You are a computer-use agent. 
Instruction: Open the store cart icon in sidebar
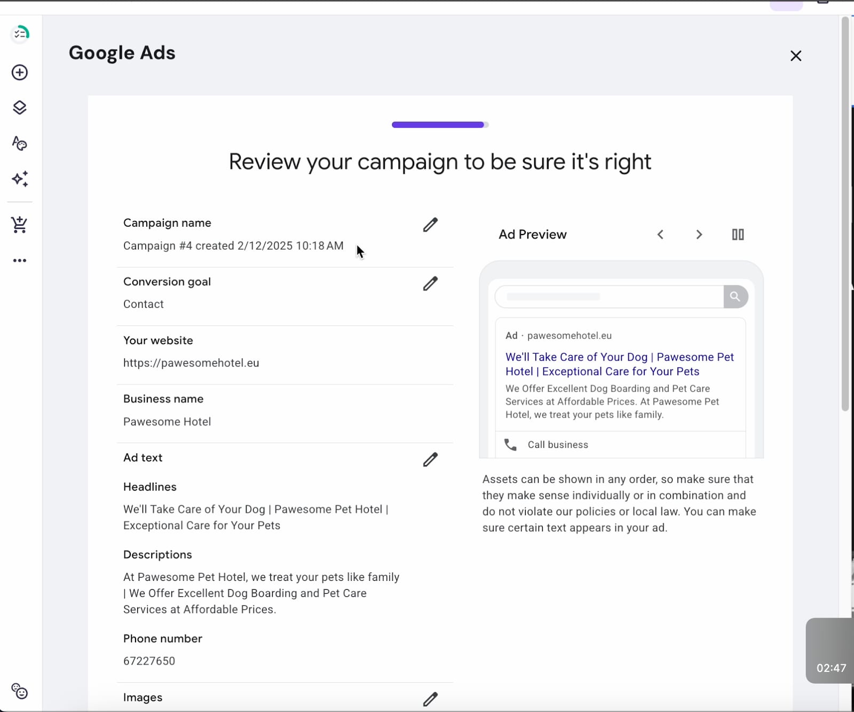click(x=20, y=225)
